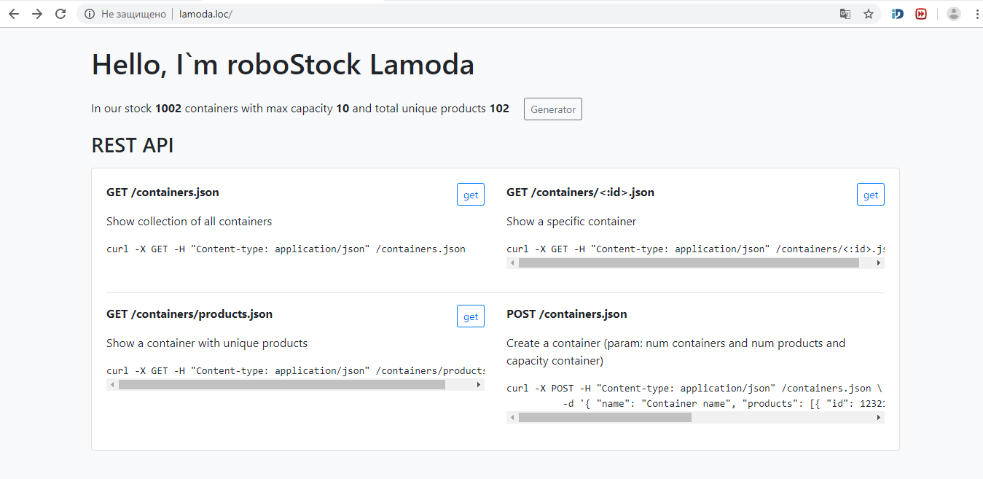Click the Google Translate icon in address bar

point(845,14)
